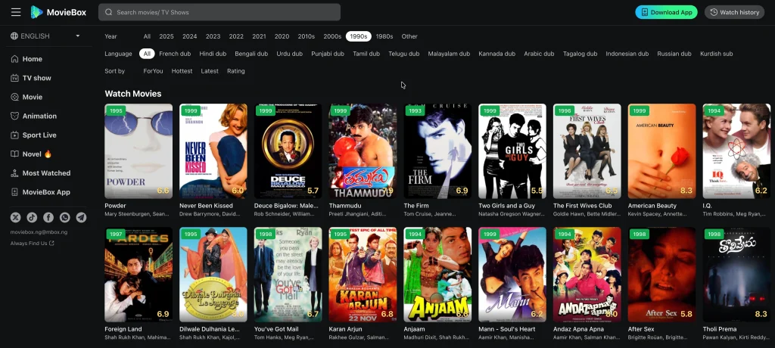Select year filter 2010s

[306, 36]
